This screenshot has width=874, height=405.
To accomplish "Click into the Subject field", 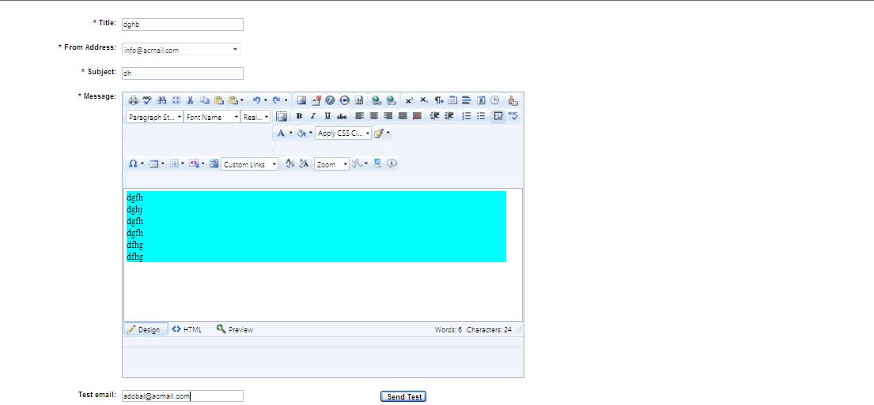I will (x=182, y=73).
